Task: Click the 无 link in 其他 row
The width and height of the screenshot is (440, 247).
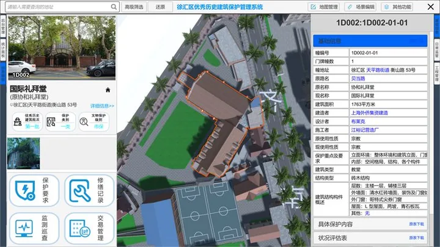Action: coord(367,213)
